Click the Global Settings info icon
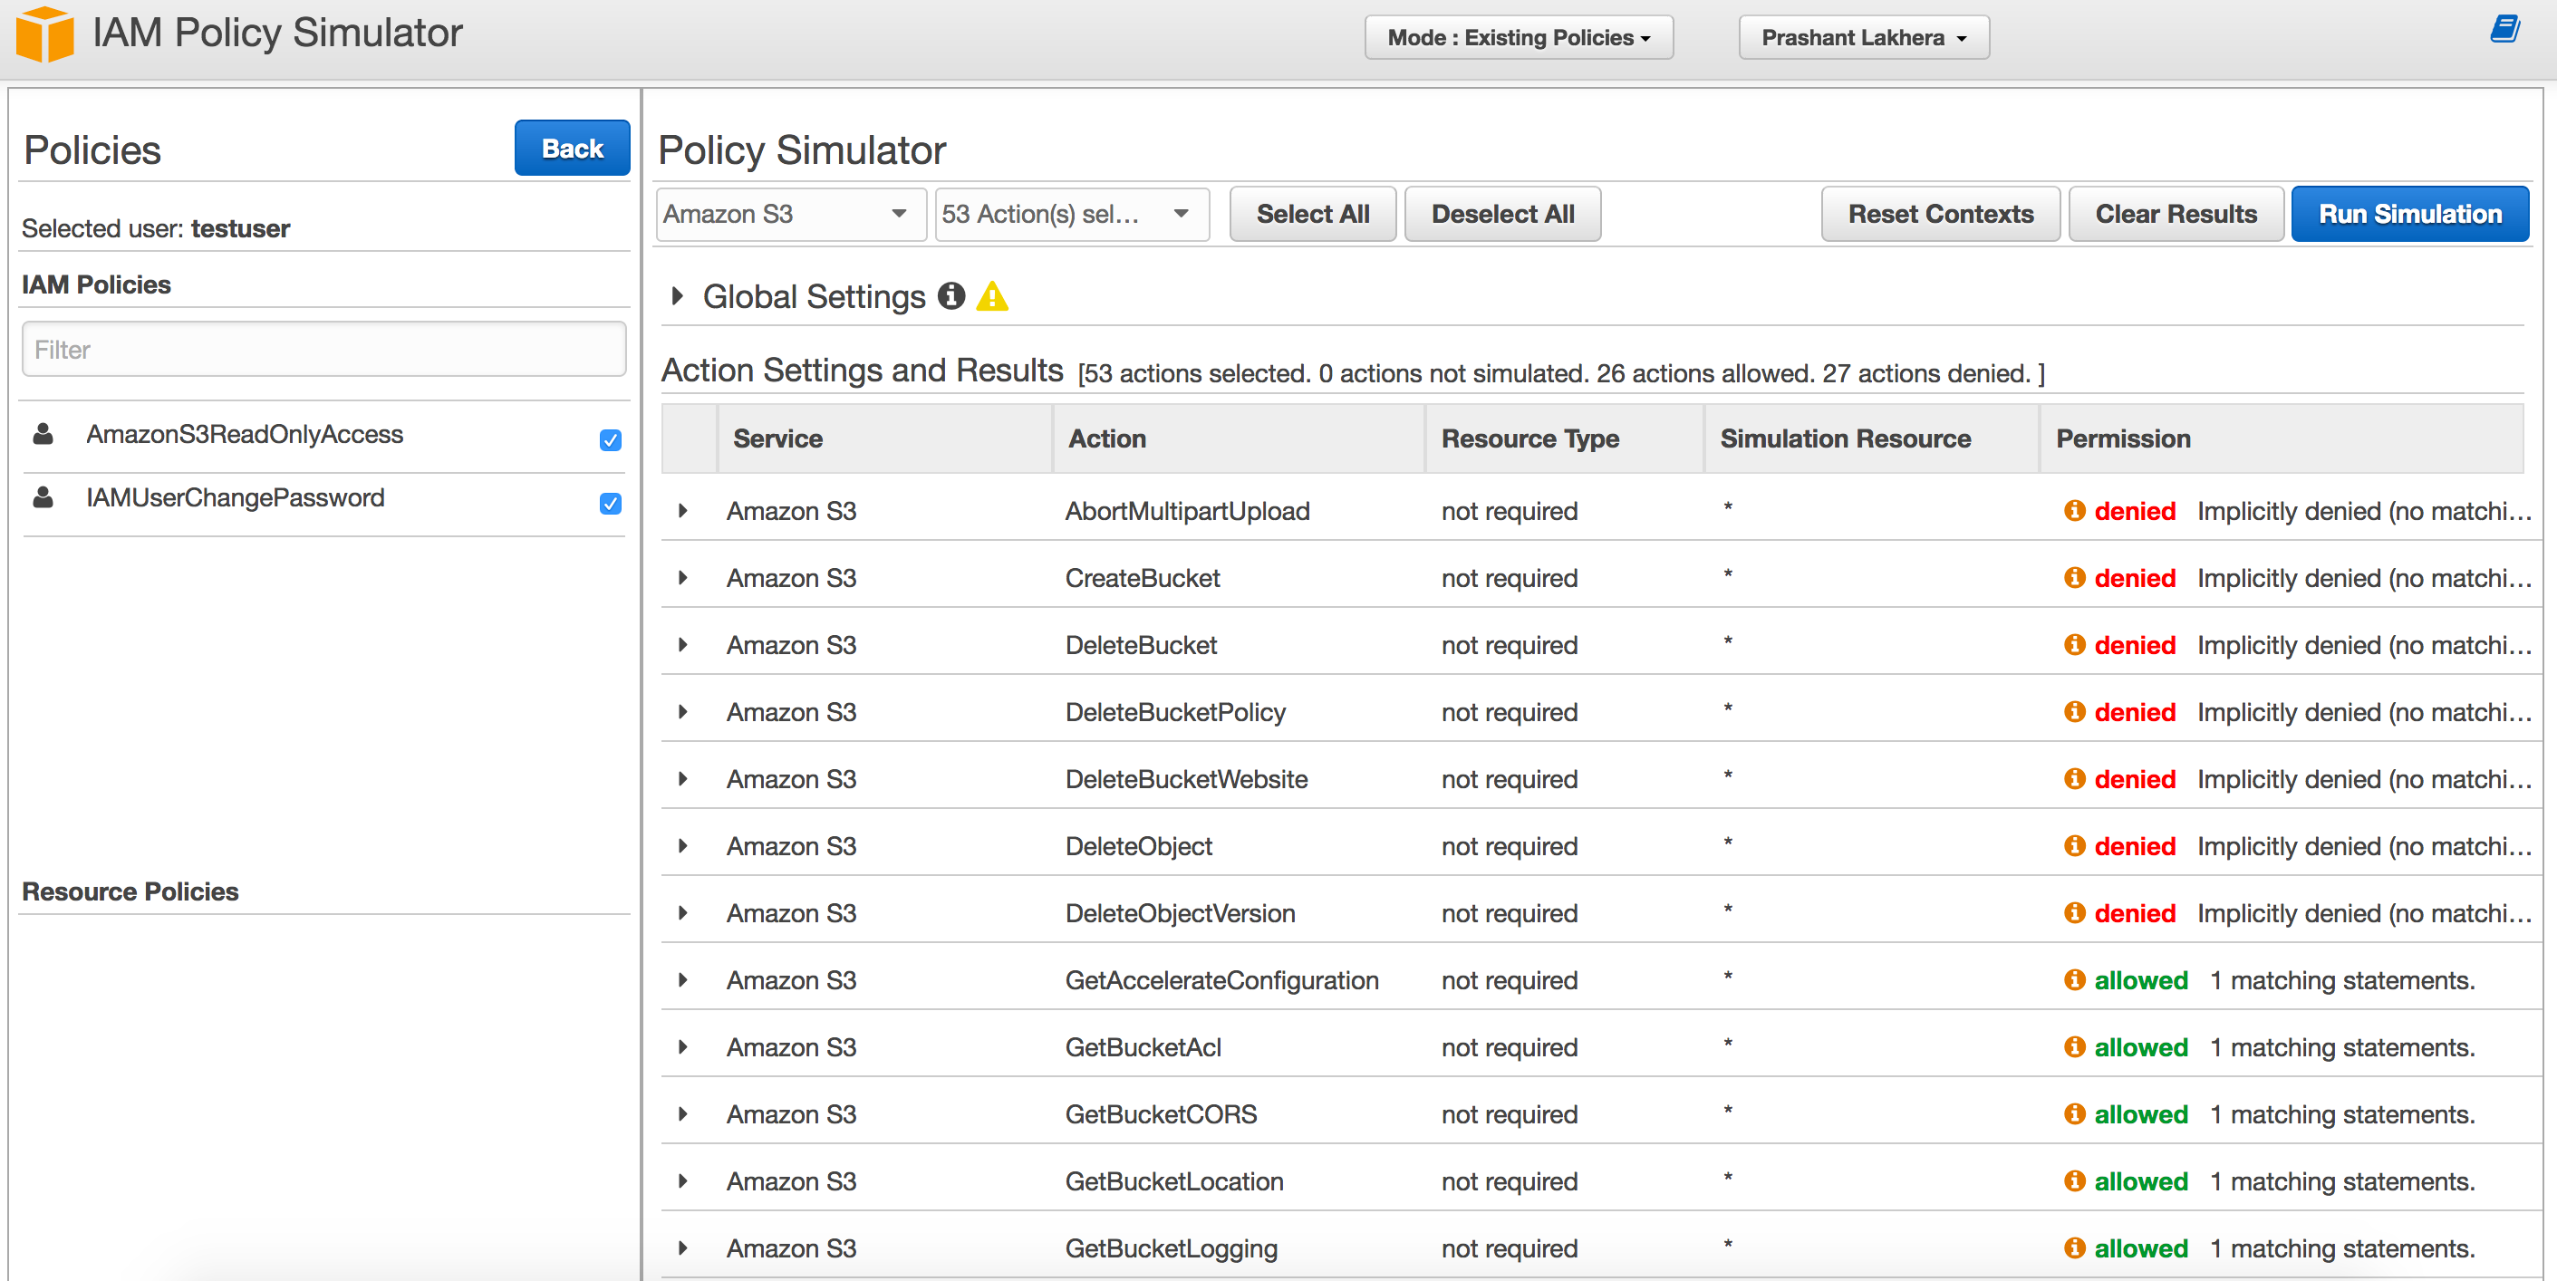Viewport: 2557px width, 1281px height. [950, 295]
